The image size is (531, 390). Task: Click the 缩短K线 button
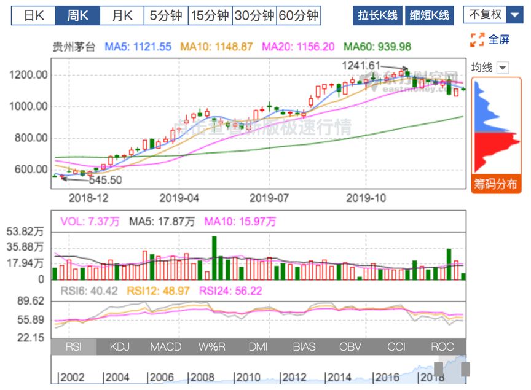pos(430,15)
